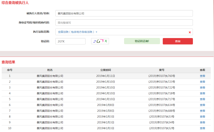Open the 执行法院范围 dropdown arrow
The width and height of the screenshot is (214, 132).
(96, 32)
